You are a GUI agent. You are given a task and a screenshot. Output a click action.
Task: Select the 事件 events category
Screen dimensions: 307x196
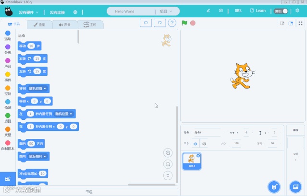(x=8, y=77)
